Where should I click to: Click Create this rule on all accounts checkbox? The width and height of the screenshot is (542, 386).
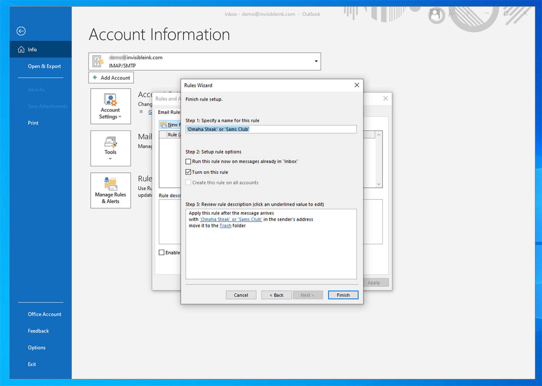point(188,182)
